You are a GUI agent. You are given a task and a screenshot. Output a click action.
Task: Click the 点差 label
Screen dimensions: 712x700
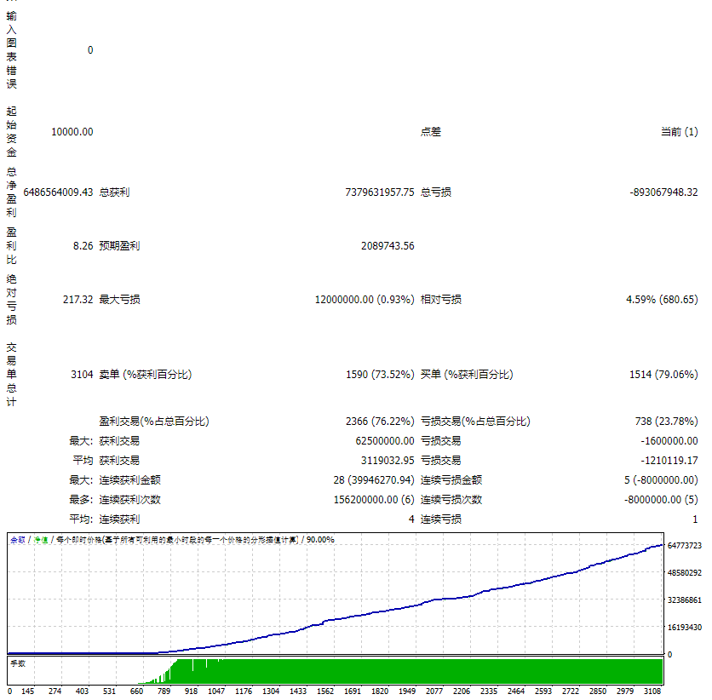[x=430, y=132]
